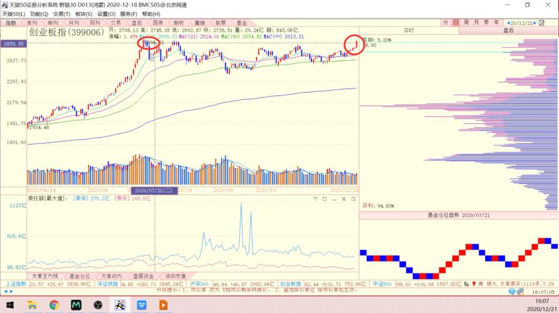The image size is (559, 313).
Task: Switch to 盘面资金 indicator tab
Action: click(143, 276)
